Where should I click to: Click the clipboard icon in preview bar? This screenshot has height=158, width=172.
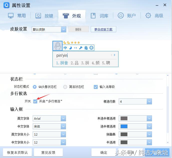tap(86, 48)
